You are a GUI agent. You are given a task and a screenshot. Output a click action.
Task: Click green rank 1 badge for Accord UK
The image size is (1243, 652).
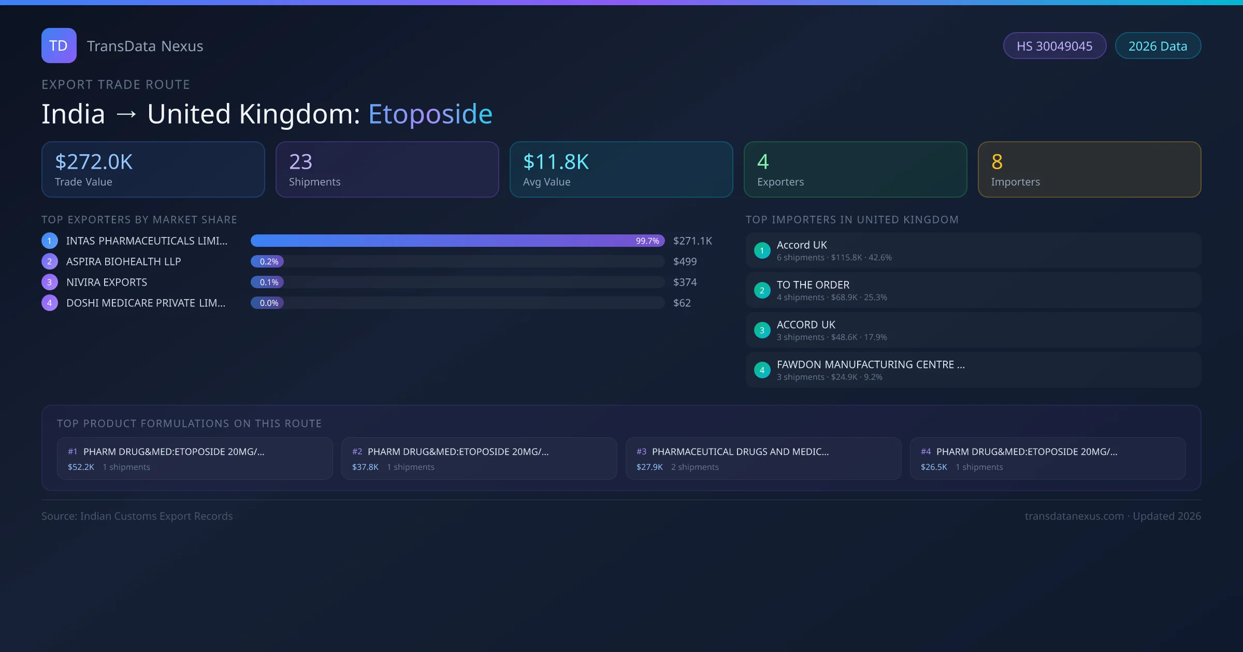point(762,250)
